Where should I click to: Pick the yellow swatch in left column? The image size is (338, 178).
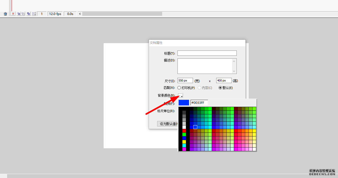point(184,142)
